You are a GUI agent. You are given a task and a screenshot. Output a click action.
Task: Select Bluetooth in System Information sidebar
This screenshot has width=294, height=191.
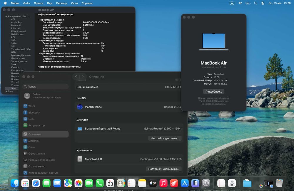click(x=16, y=25)
